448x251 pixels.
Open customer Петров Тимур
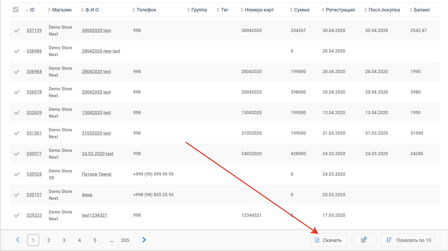click(x=97, y=174)
